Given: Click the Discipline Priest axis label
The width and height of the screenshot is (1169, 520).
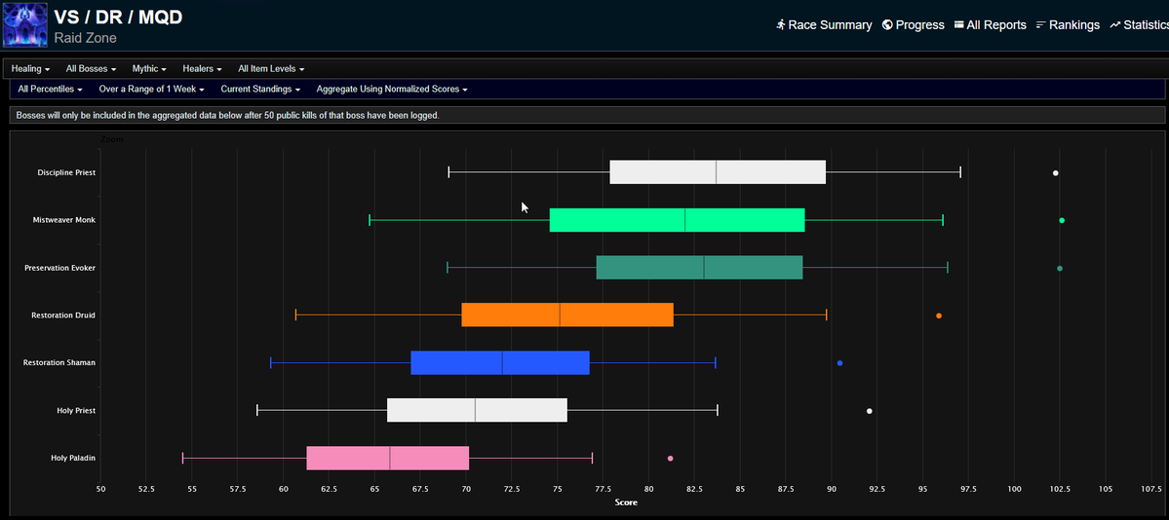Looking at the screenshot, I should pyautogui.click(x=66, y=172).
